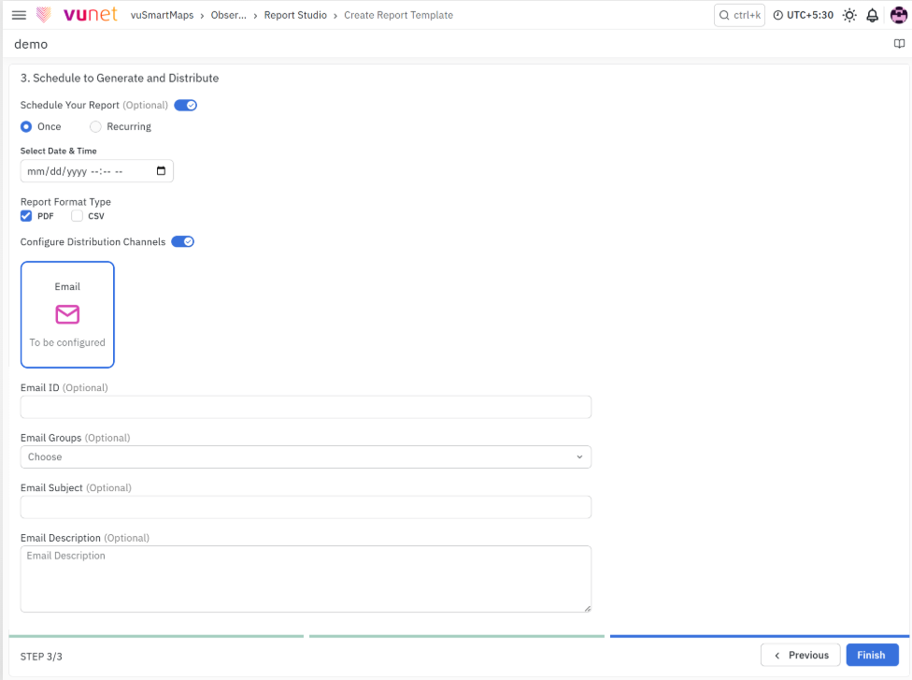Toggle the light/dark theme sun icon
Viewport: 912px width, 680px height.
849,15
